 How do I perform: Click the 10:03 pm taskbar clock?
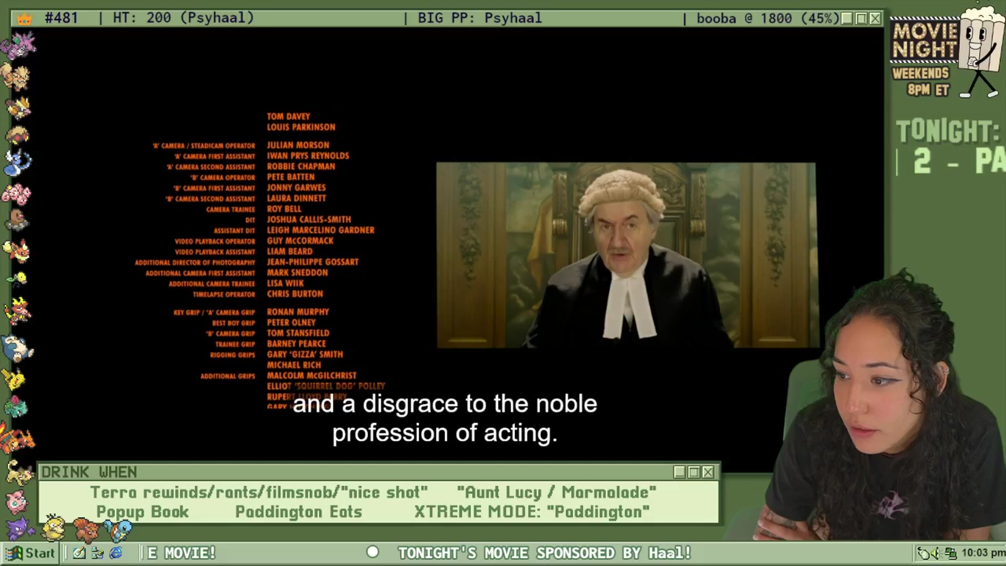coord(983,553)
